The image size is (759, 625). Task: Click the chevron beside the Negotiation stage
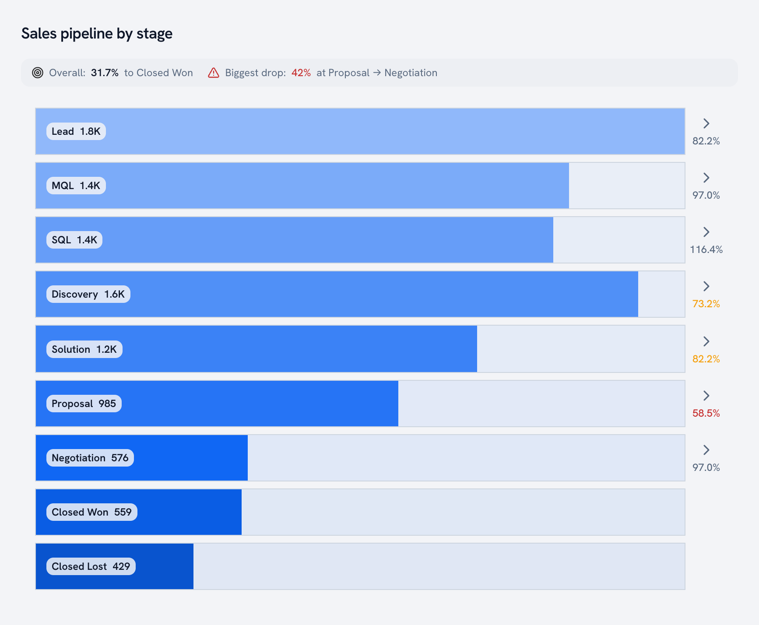(x=706, y=450)
